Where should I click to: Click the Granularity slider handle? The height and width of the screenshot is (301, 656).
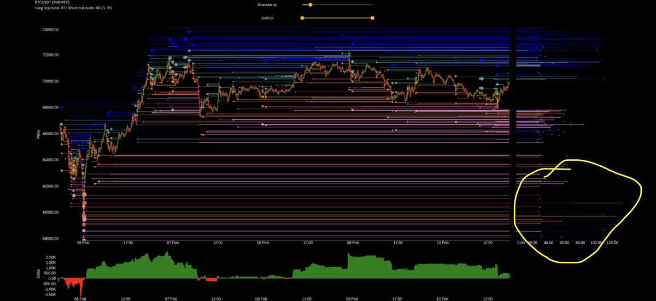point(311,4)
